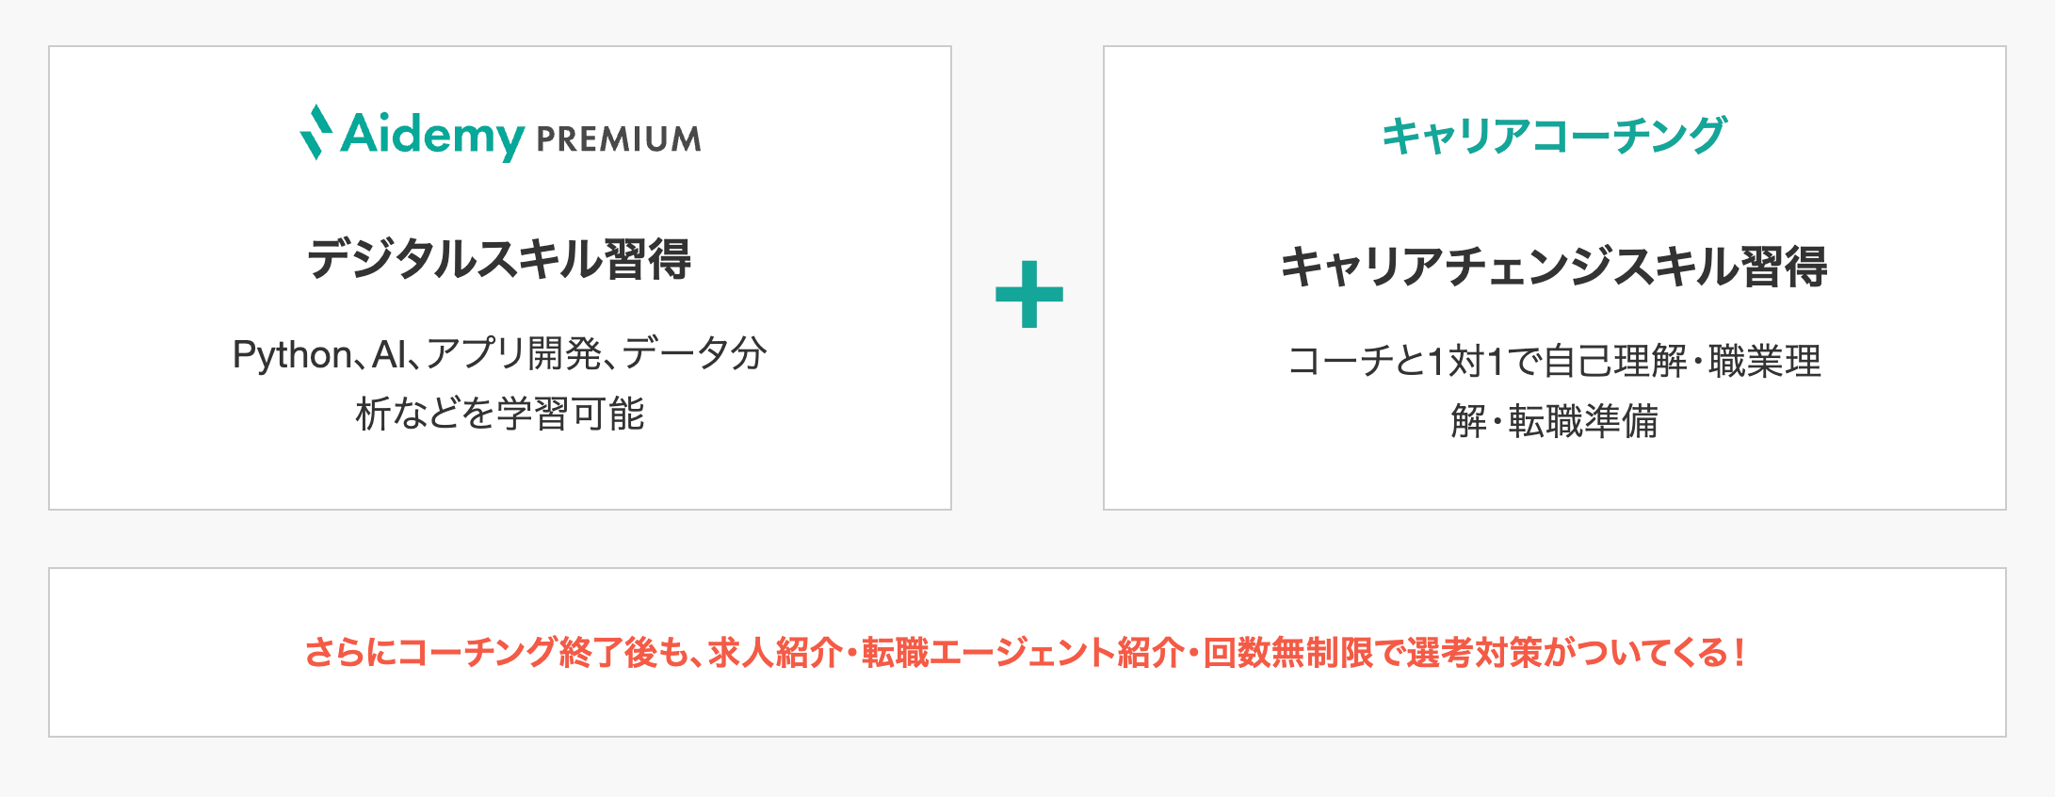Click アプリ開発 in the left card
This screenshot has height=797, width=2055.
coord(513,355)
